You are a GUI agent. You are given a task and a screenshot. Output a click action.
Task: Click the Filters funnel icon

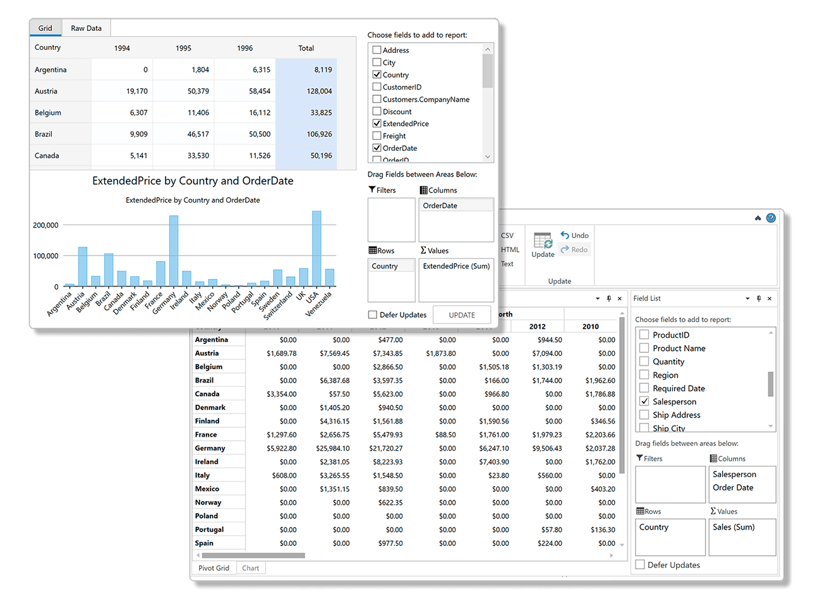[x=371, y=189]
